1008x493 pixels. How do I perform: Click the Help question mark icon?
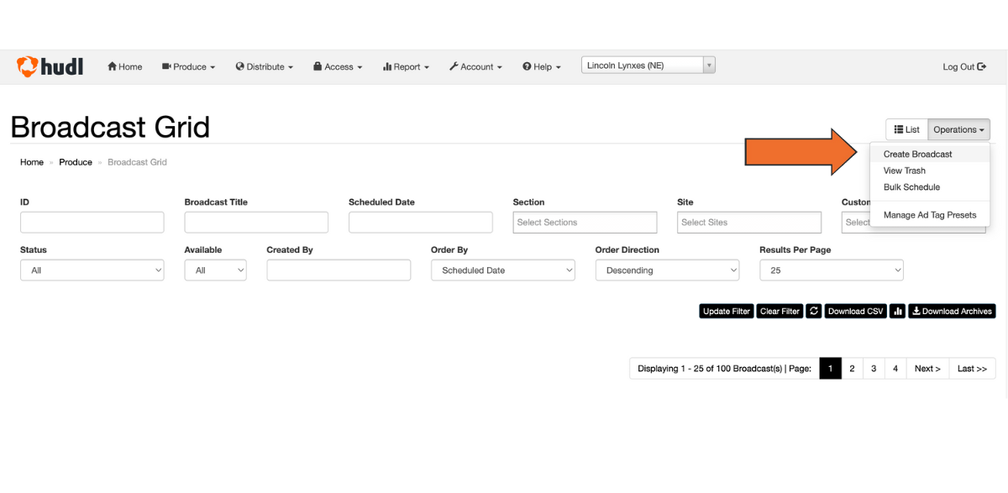click(525, 66)
